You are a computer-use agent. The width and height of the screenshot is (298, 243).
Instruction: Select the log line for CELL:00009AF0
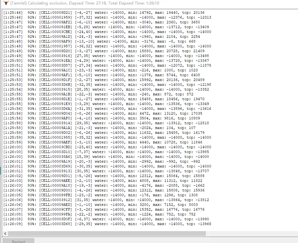(102, 118)
